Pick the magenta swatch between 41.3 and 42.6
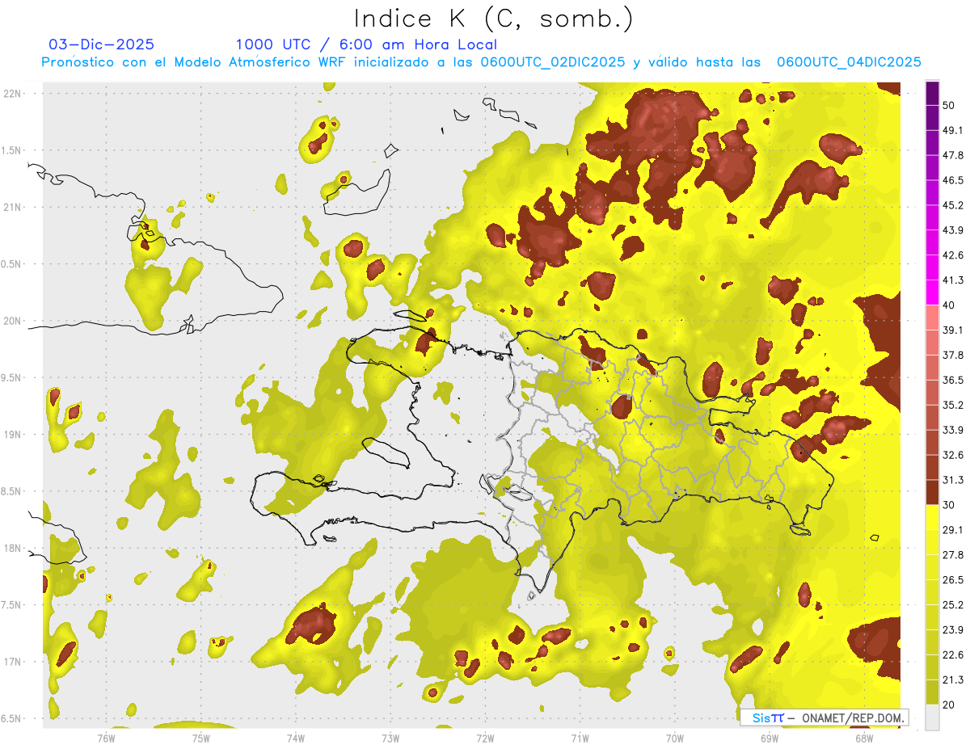The width and height of the screenshot is (970, 749). (932, 267)
